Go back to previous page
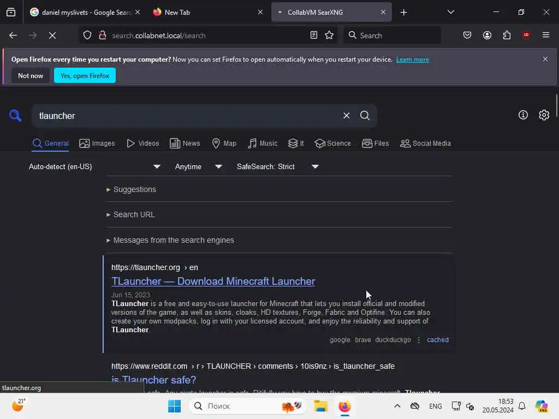 click(13, 35)
